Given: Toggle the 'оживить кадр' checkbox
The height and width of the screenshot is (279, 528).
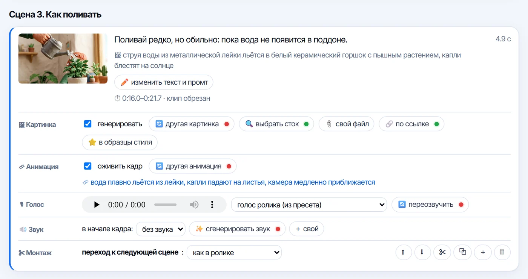Looking at the screenshot, I should pyautogui.click(x=88, y=166).
